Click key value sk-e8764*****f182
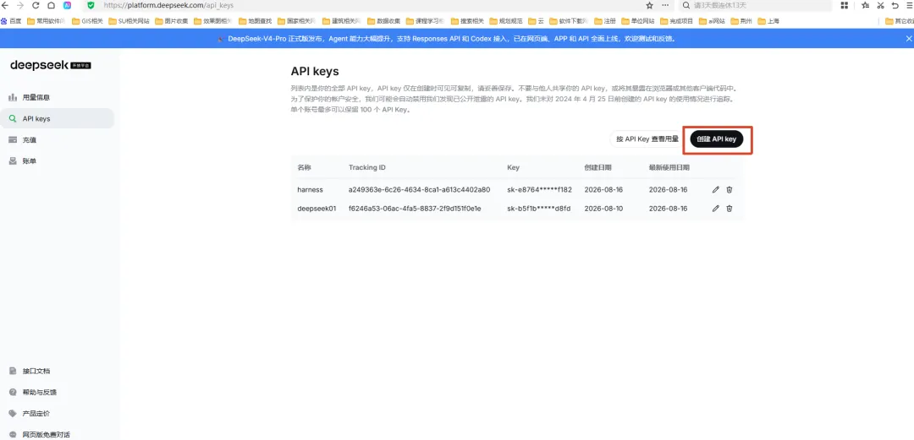914x440 pixels. tap(540, 190)
